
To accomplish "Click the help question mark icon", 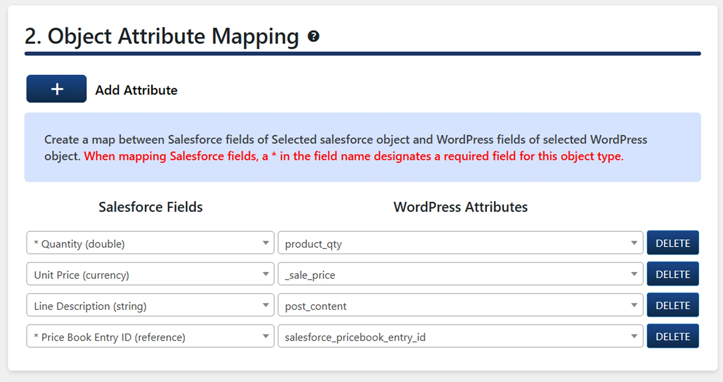I will [x=313, y=36].
